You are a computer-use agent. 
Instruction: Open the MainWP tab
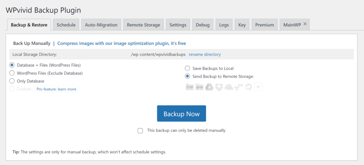tap(292, 25)
